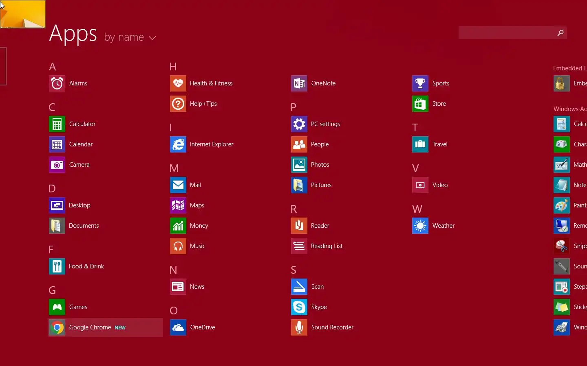Open the News app icon
The image size is (587, 366).
point(178,287)
